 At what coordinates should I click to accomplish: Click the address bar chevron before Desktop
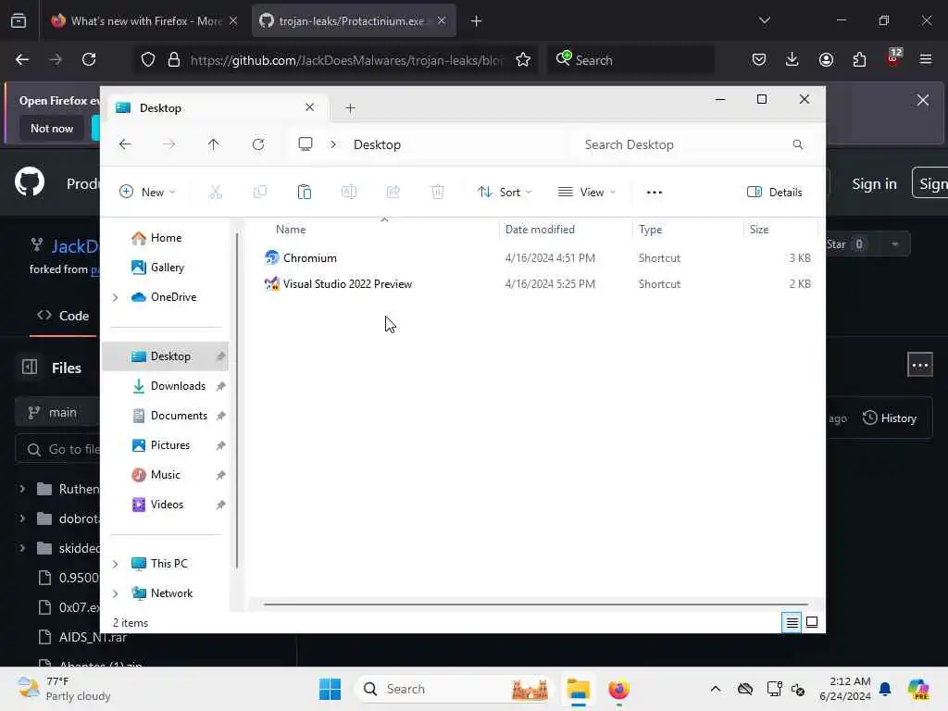point(333,144)
